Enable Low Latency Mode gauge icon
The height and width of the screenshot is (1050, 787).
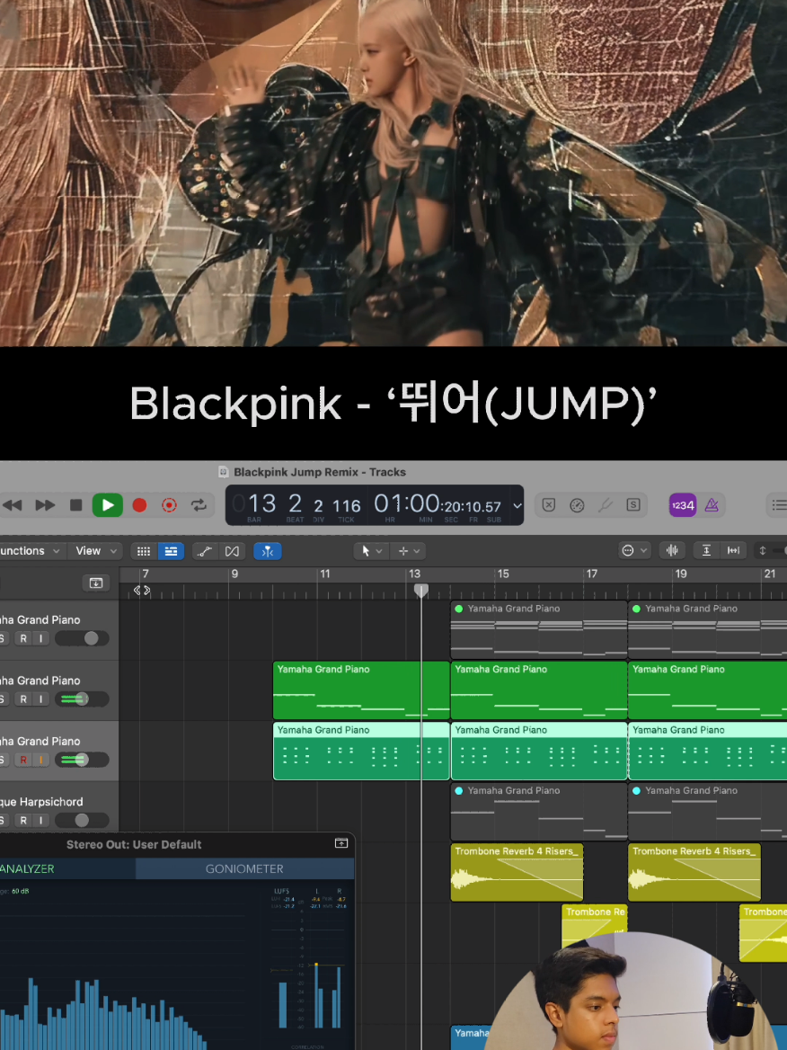(577, 505)
